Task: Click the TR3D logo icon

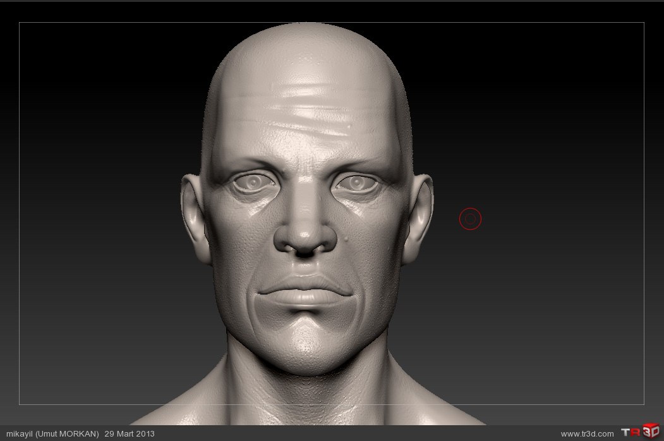Action: [640, 432]
